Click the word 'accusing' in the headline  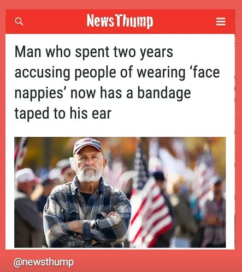(42, 72)
